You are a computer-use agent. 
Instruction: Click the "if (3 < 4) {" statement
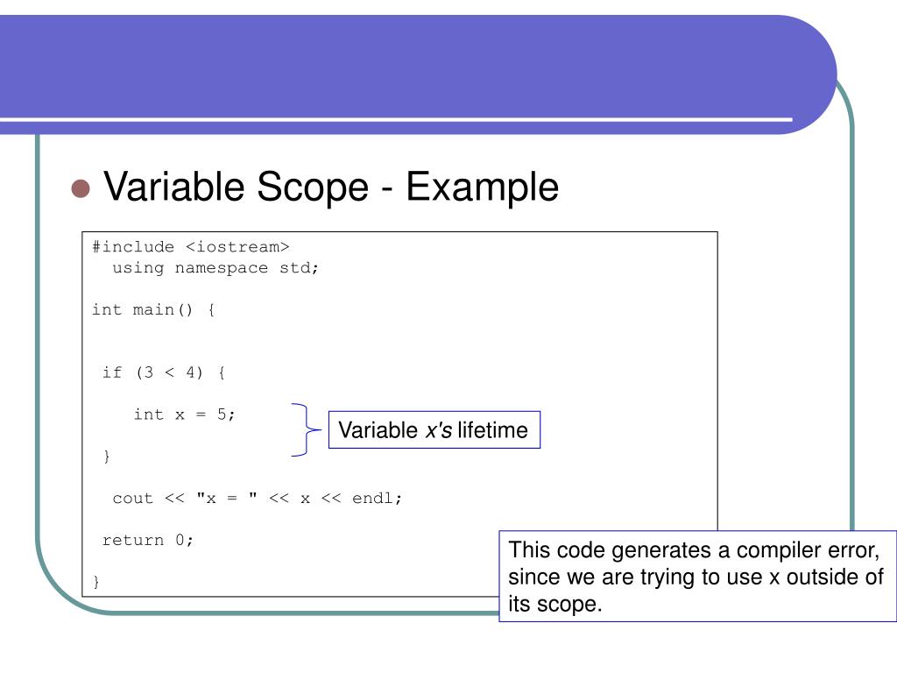[x=164, y=372]
